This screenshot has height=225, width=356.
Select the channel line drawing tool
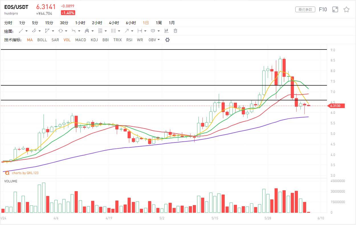click(34, 31)
